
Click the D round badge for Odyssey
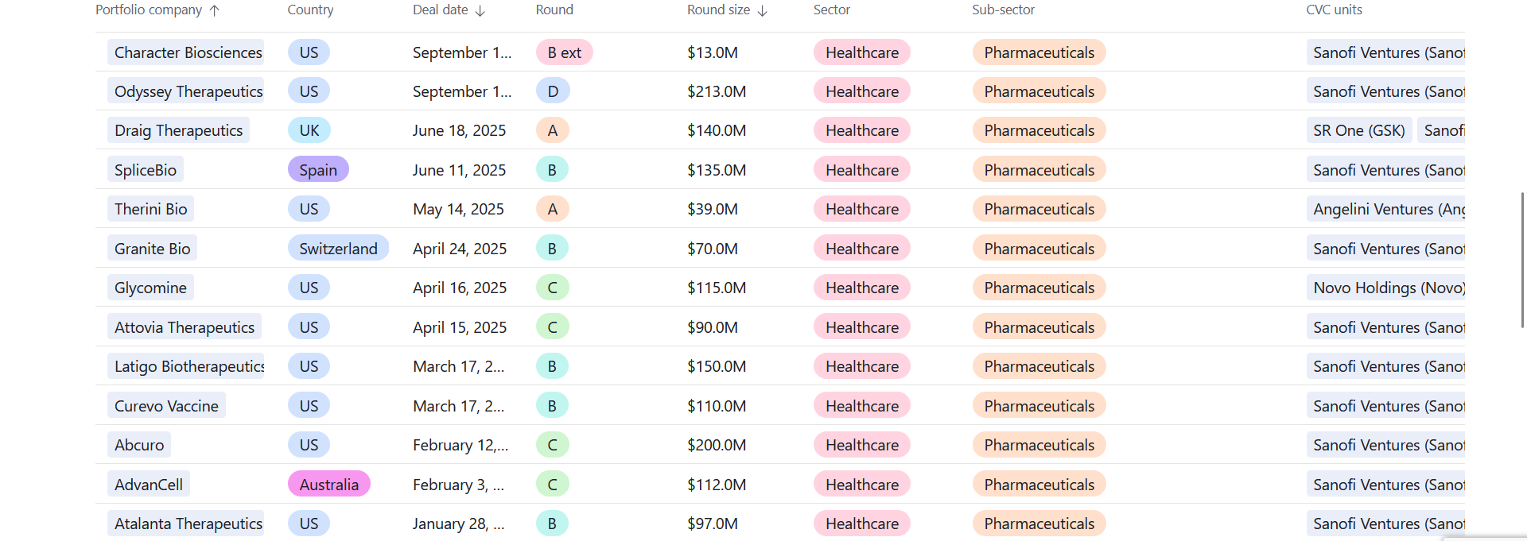click(553, 91)
